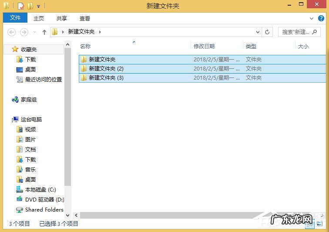Expand arrow after 新建文件夹 in address bar
The width and height of the screenshot is (329, 232).
coord(100,32)
